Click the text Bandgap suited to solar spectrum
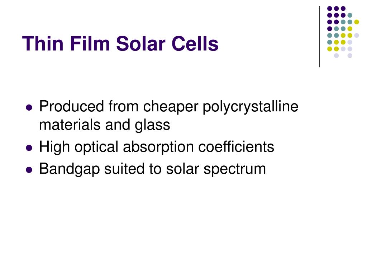The width and height of the screenshot is (367, 275). tap(153, 169)
